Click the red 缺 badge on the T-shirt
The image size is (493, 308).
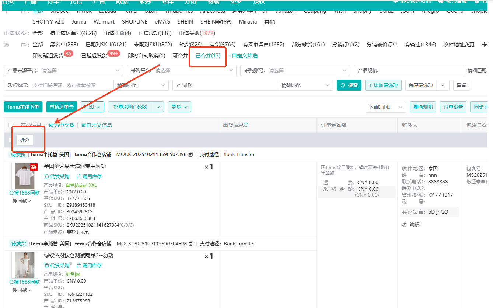tap(34, 167)
